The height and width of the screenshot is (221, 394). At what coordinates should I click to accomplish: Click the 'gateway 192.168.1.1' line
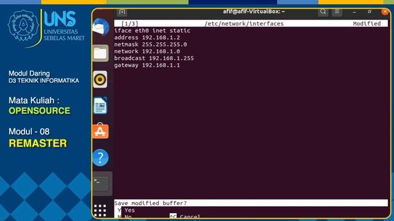[x=147, y=65]
